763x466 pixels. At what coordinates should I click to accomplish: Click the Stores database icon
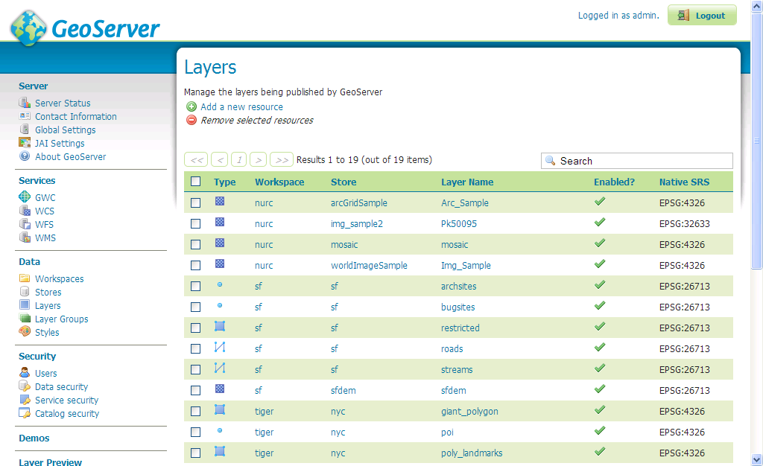coord(25,291)
